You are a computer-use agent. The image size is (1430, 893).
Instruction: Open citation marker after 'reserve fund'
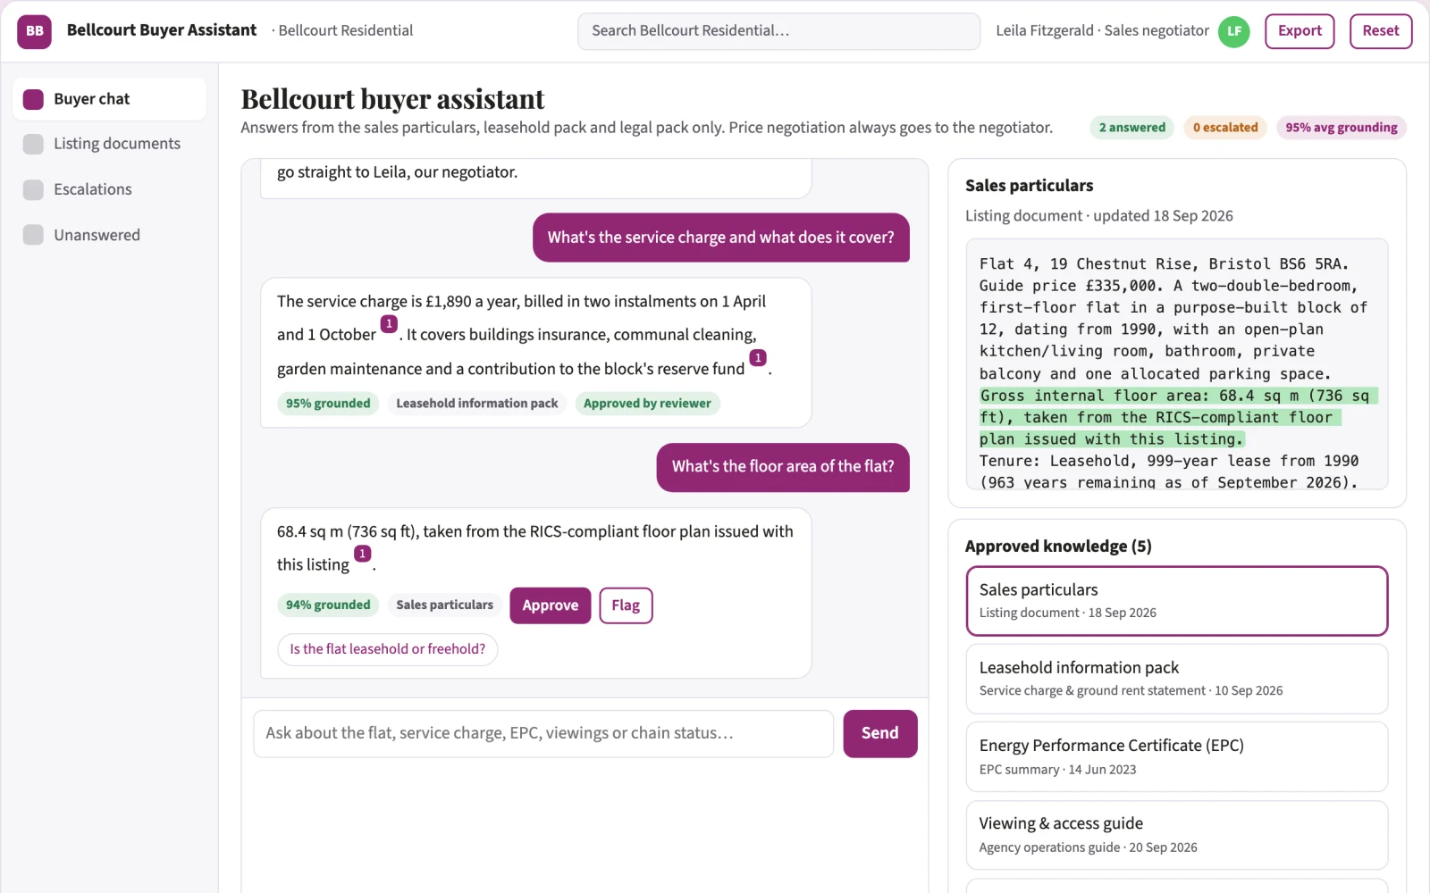pos(758,358)
